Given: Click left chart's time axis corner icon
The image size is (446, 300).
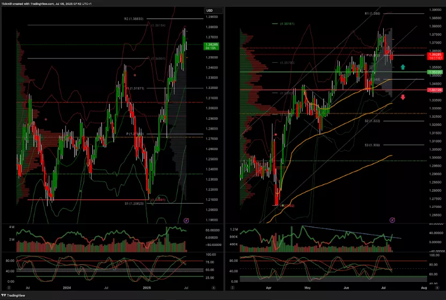Looking at the screenshot, I should [213, 288].
